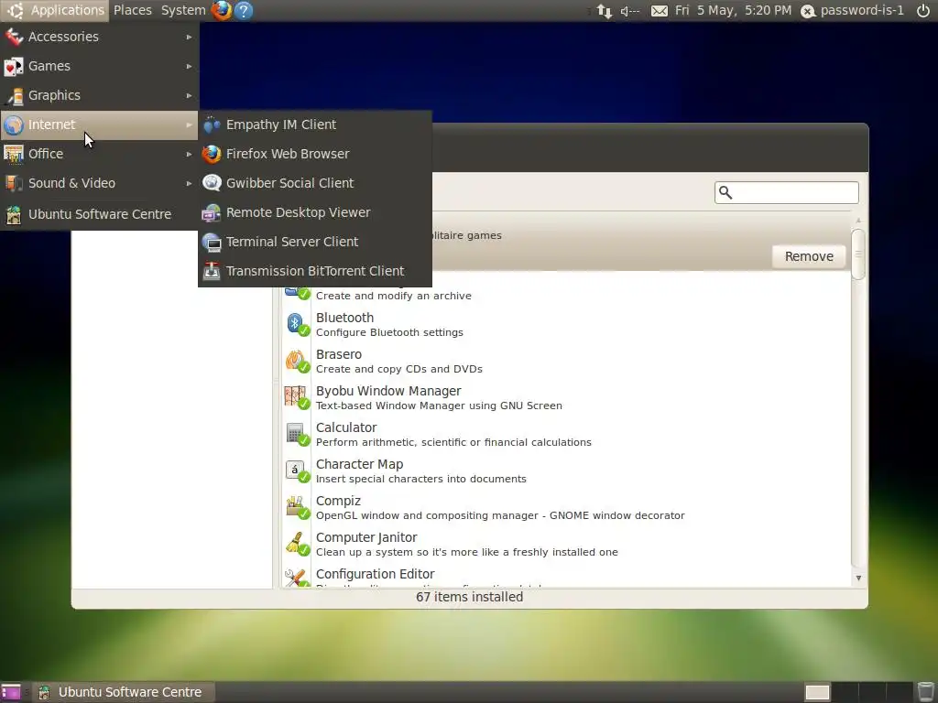The image size is (938, 703).
Task: Click the scrollbar down arrow in software list
Action: click(x=858, y=579)
